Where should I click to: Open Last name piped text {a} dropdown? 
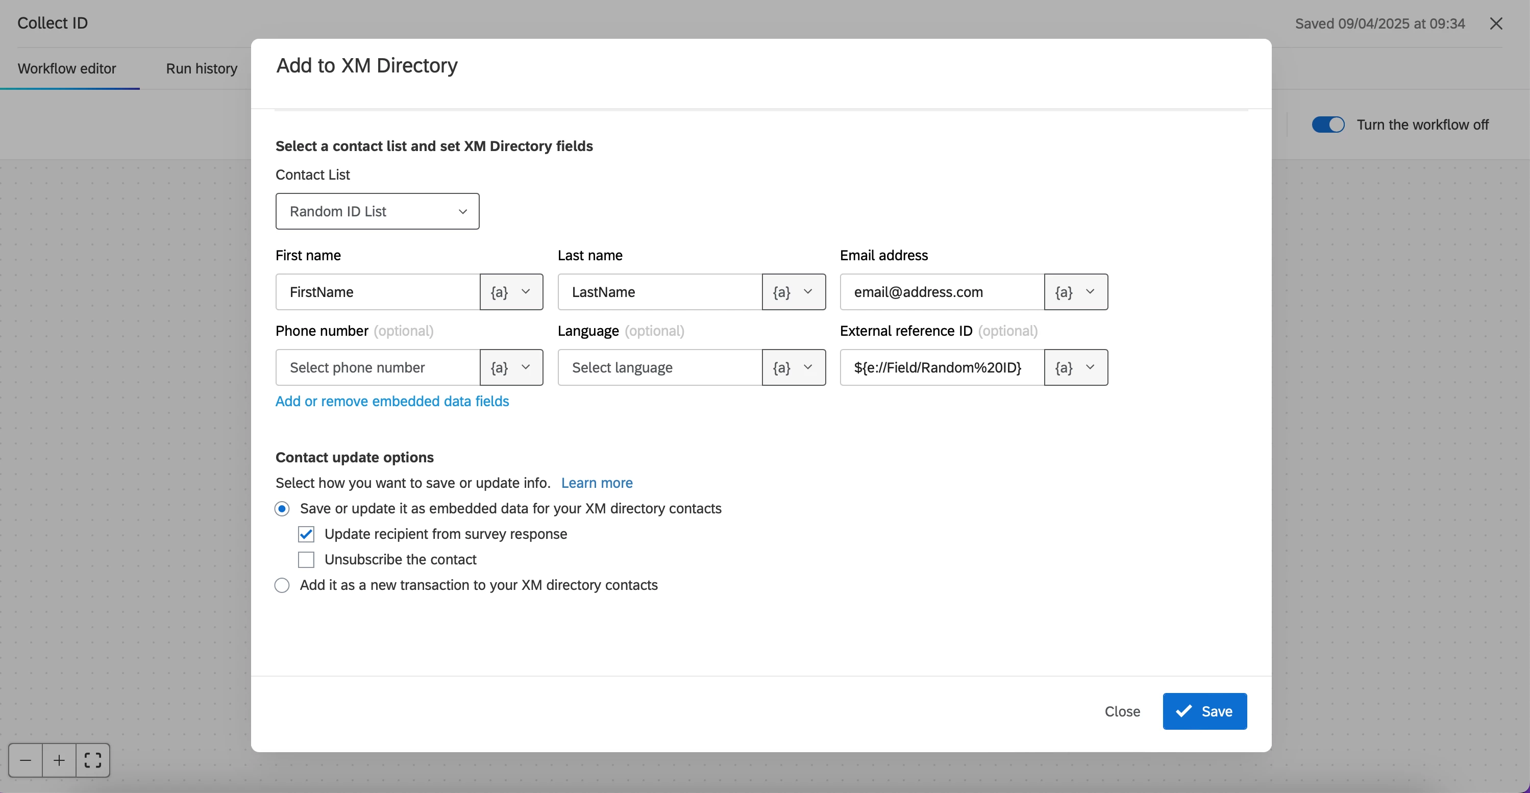pos(794,292)
